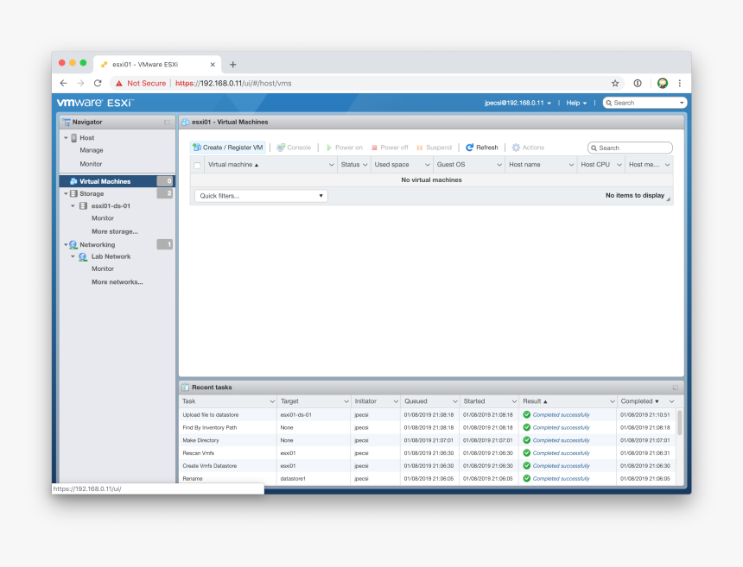Click the Recent tasks vertical scrollbar
The image size is (743, 567).
pos(679,423)
